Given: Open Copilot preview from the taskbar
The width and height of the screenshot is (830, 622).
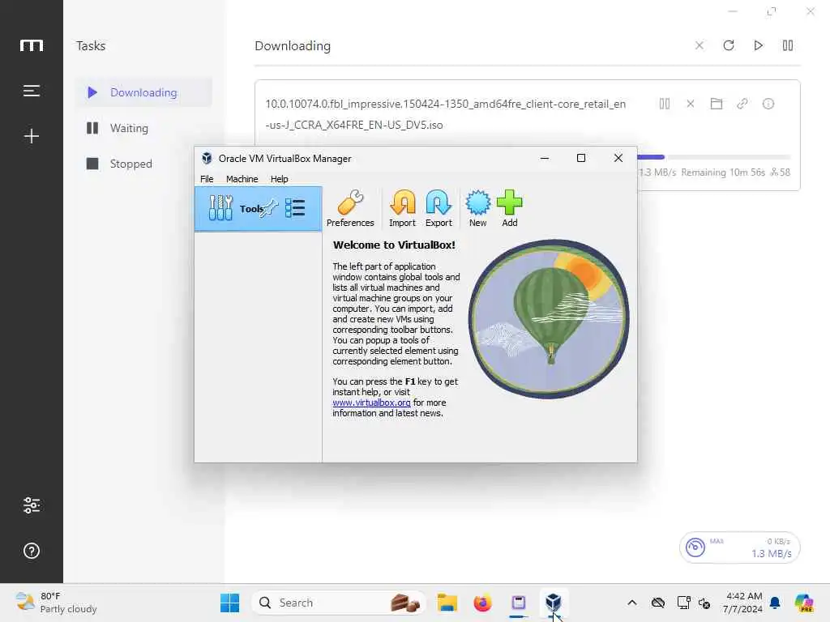Looking at the screenshot, I should click(804, 603).
